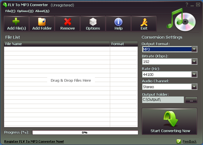Click the Add File(s) toolbar button
The height and width of the screenshot is (145, 203).
pos(16,24)
